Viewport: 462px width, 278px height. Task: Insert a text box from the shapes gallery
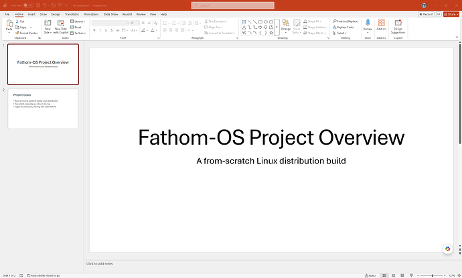[244, 22]
